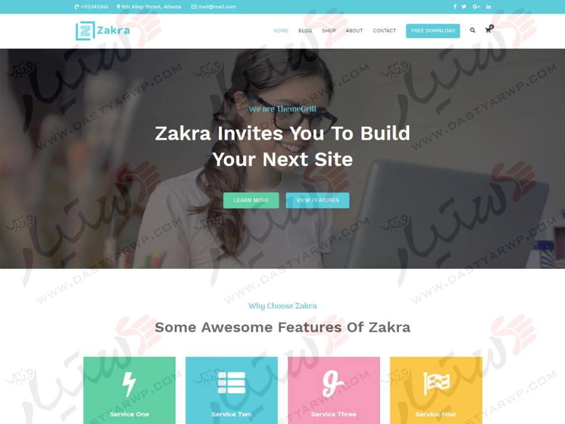Select the flag icon in Service Four
565x424 pixels.
(436, 383)
